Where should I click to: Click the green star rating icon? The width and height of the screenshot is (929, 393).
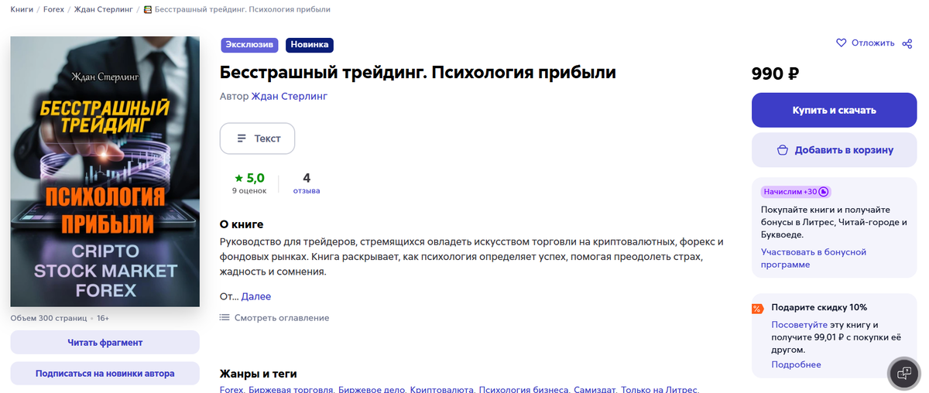[238, 179]
